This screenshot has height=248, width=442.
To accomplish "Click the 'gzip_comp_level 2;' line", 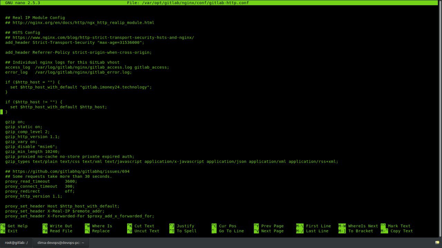I will click(28, 132).
